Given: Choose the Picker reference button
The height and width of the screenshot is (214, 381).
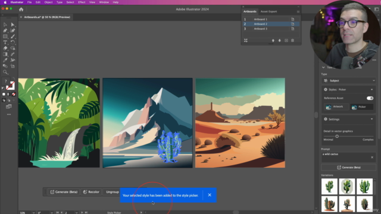Looking at the screenshot, I should pyautogui.click(x=361, y=107).
